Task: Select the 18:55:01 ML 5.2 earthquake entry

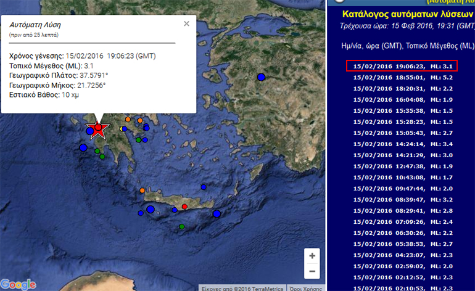Action: (401, 78)
